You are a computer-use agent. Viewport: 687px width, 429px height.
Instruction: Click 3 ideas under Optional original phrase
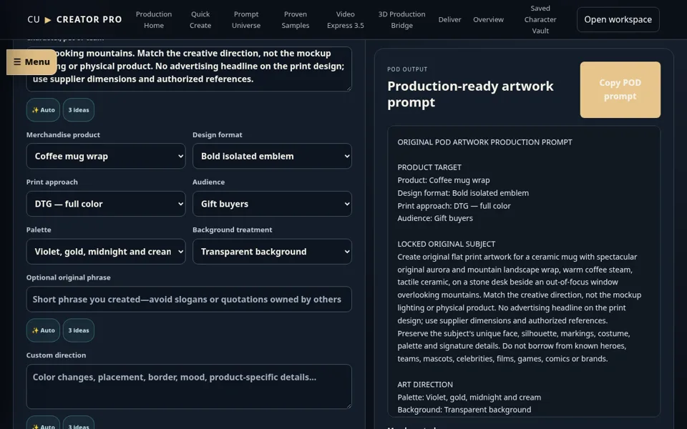pos(79,330)
